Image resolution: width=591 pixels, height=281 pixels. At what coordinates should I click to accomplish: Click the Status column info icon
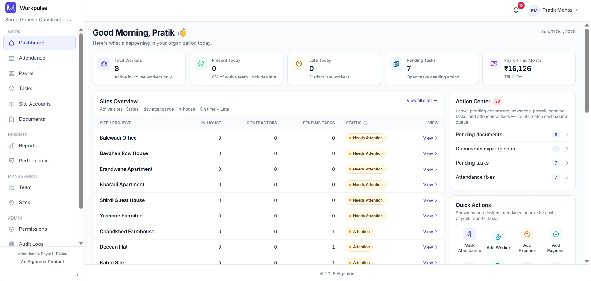[x=365, y=123]
